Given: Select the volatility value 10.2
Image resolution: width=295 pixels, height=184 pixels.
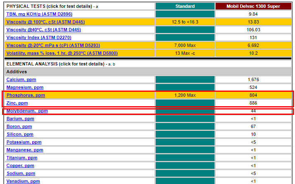Looking at the screenshot, I should coord(253,53).
